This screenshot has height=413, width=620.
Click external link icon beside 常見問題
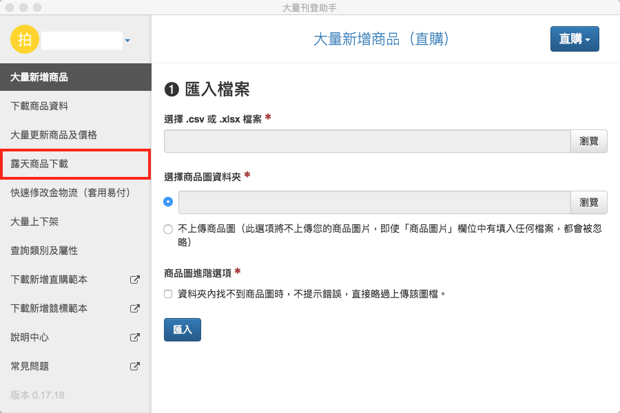pos(135,367)
